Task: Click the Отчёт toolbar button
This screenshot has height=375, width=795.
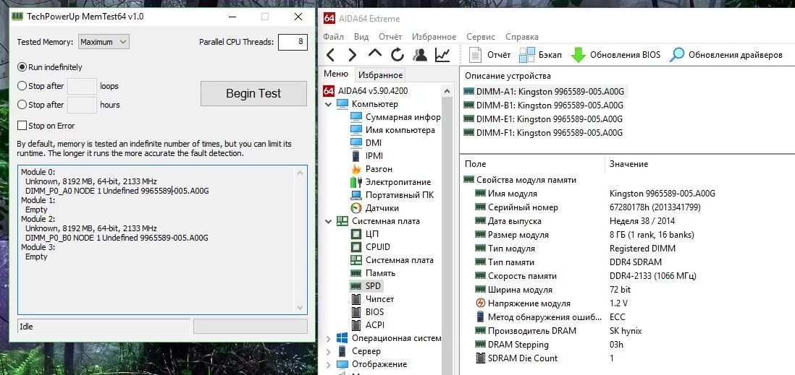Action: 489,55
